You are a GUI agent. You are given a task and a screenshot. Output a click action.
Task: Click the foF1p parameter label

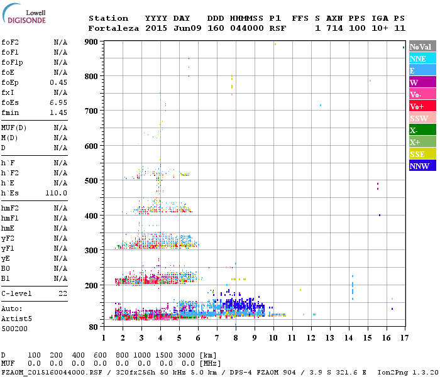click(12, 62)
